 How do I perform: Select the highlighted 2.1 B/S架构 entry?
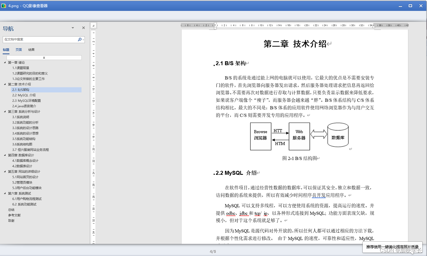tap(46, 90)
